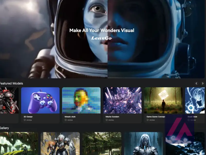Viewport: 206px width, 155px height.
Task: Click the next arrow in Featured Models
Action: tap(203, 83)
